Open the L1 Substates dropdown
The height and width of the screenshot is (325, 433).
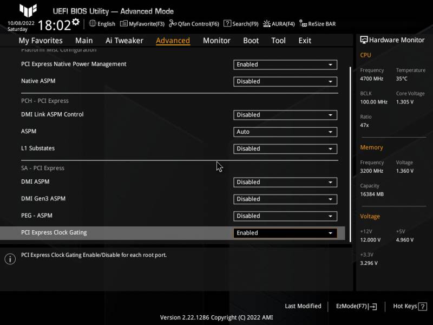click(285, 148)
